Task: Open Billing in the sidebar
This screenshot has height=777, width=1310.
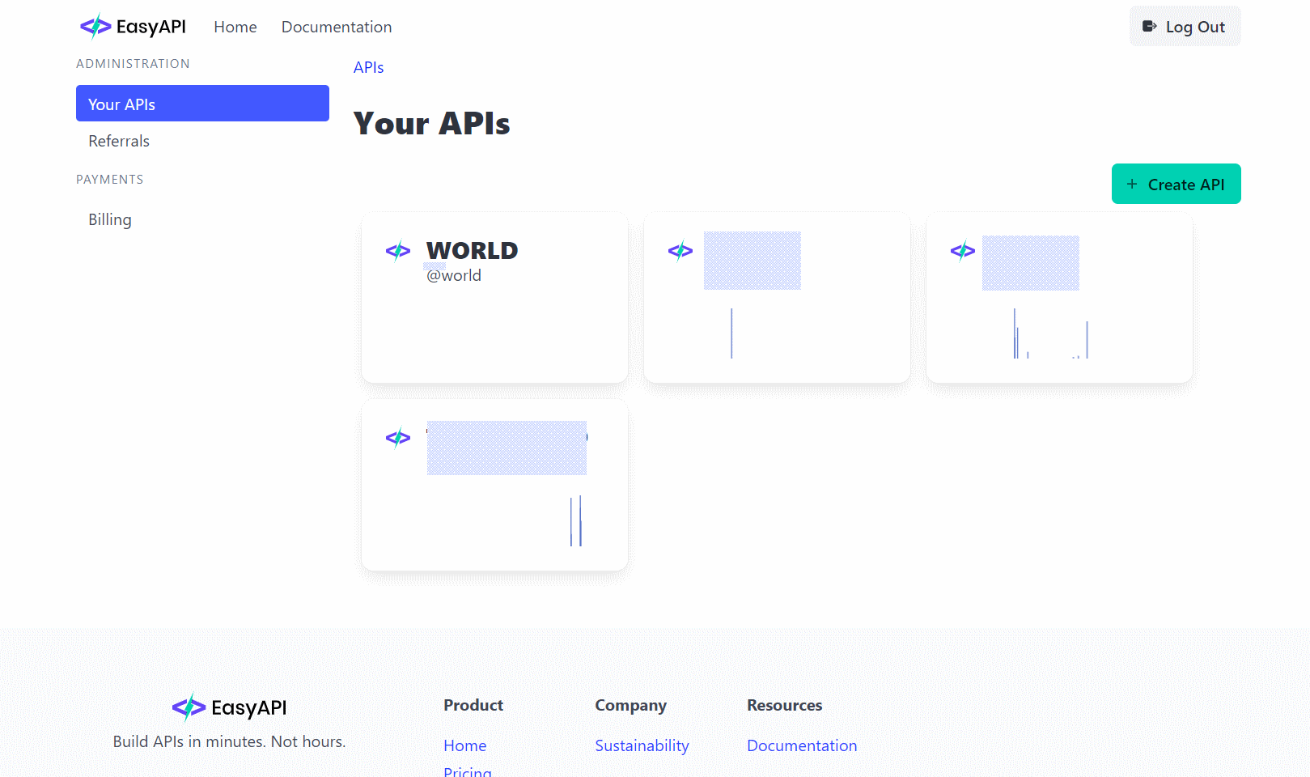Action: [x=110, y=219]
